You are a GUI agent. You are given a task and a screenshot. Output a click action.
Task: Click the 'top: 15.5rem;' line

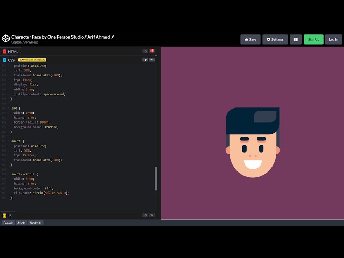25,155
